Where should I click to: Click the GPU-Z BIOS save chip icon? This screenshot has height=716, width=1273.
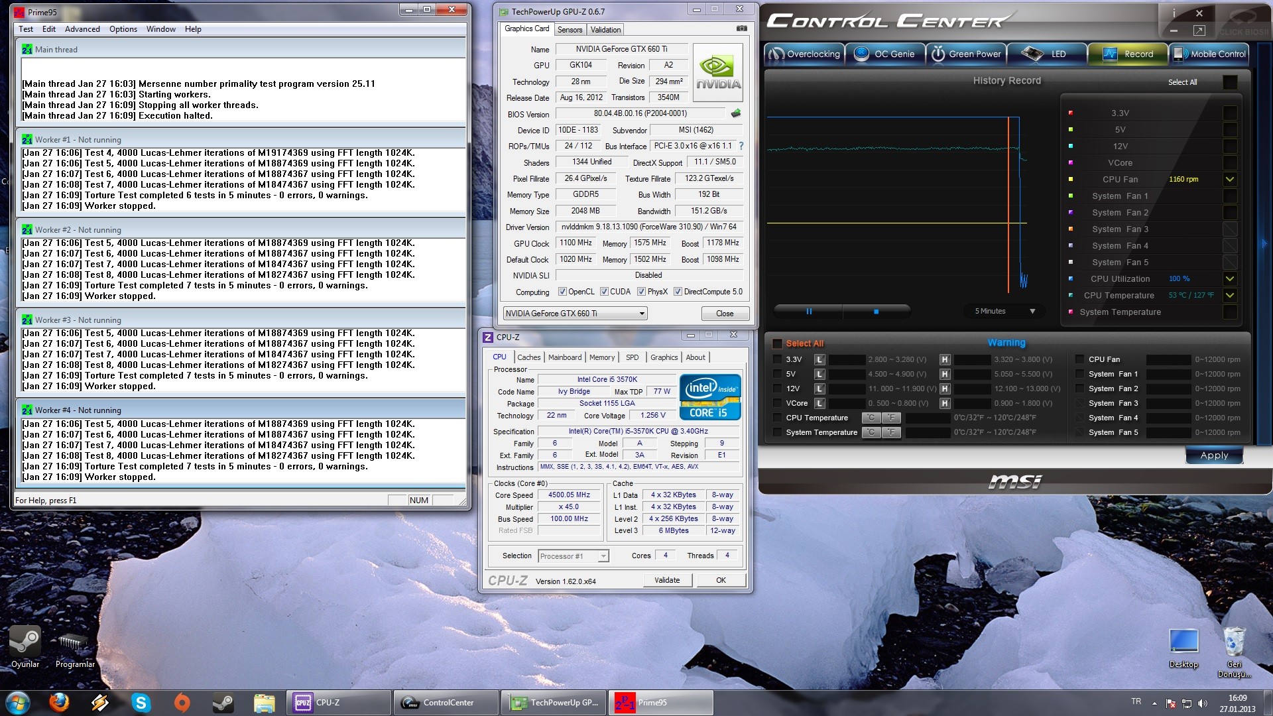(735, 113)
